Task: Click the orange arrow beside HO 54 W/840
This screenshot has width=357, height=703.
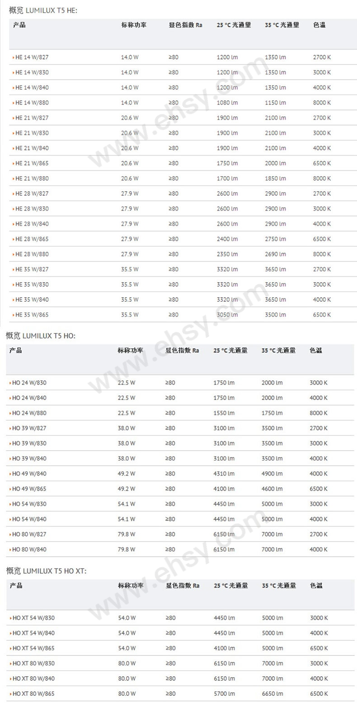Action: pyautogui.click(x=10, y=519)
